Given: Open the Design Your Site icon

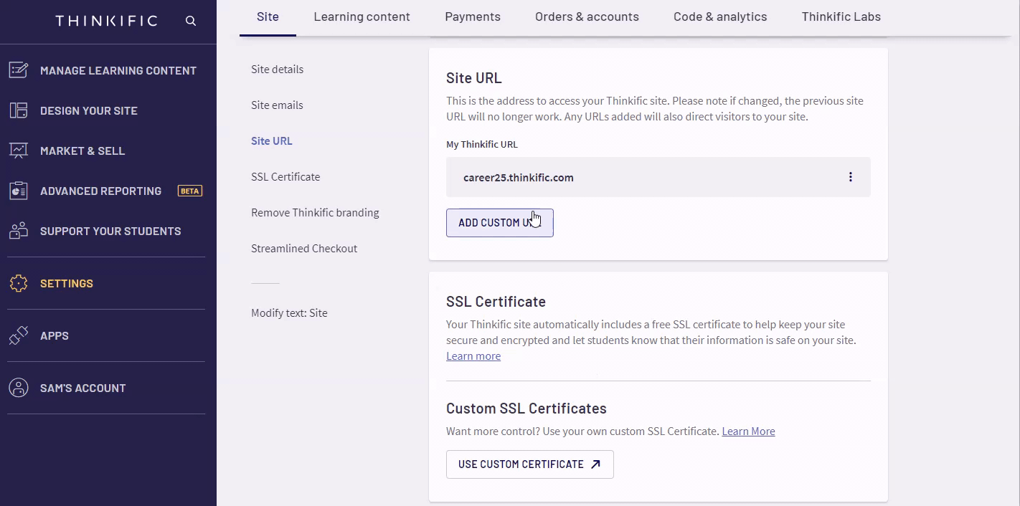Looking at the screenshot, I should tap(18, 110).
